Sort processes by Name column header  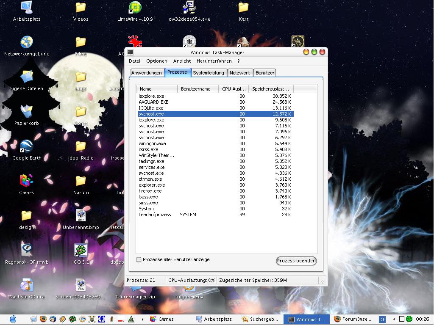tap(157, 89)
